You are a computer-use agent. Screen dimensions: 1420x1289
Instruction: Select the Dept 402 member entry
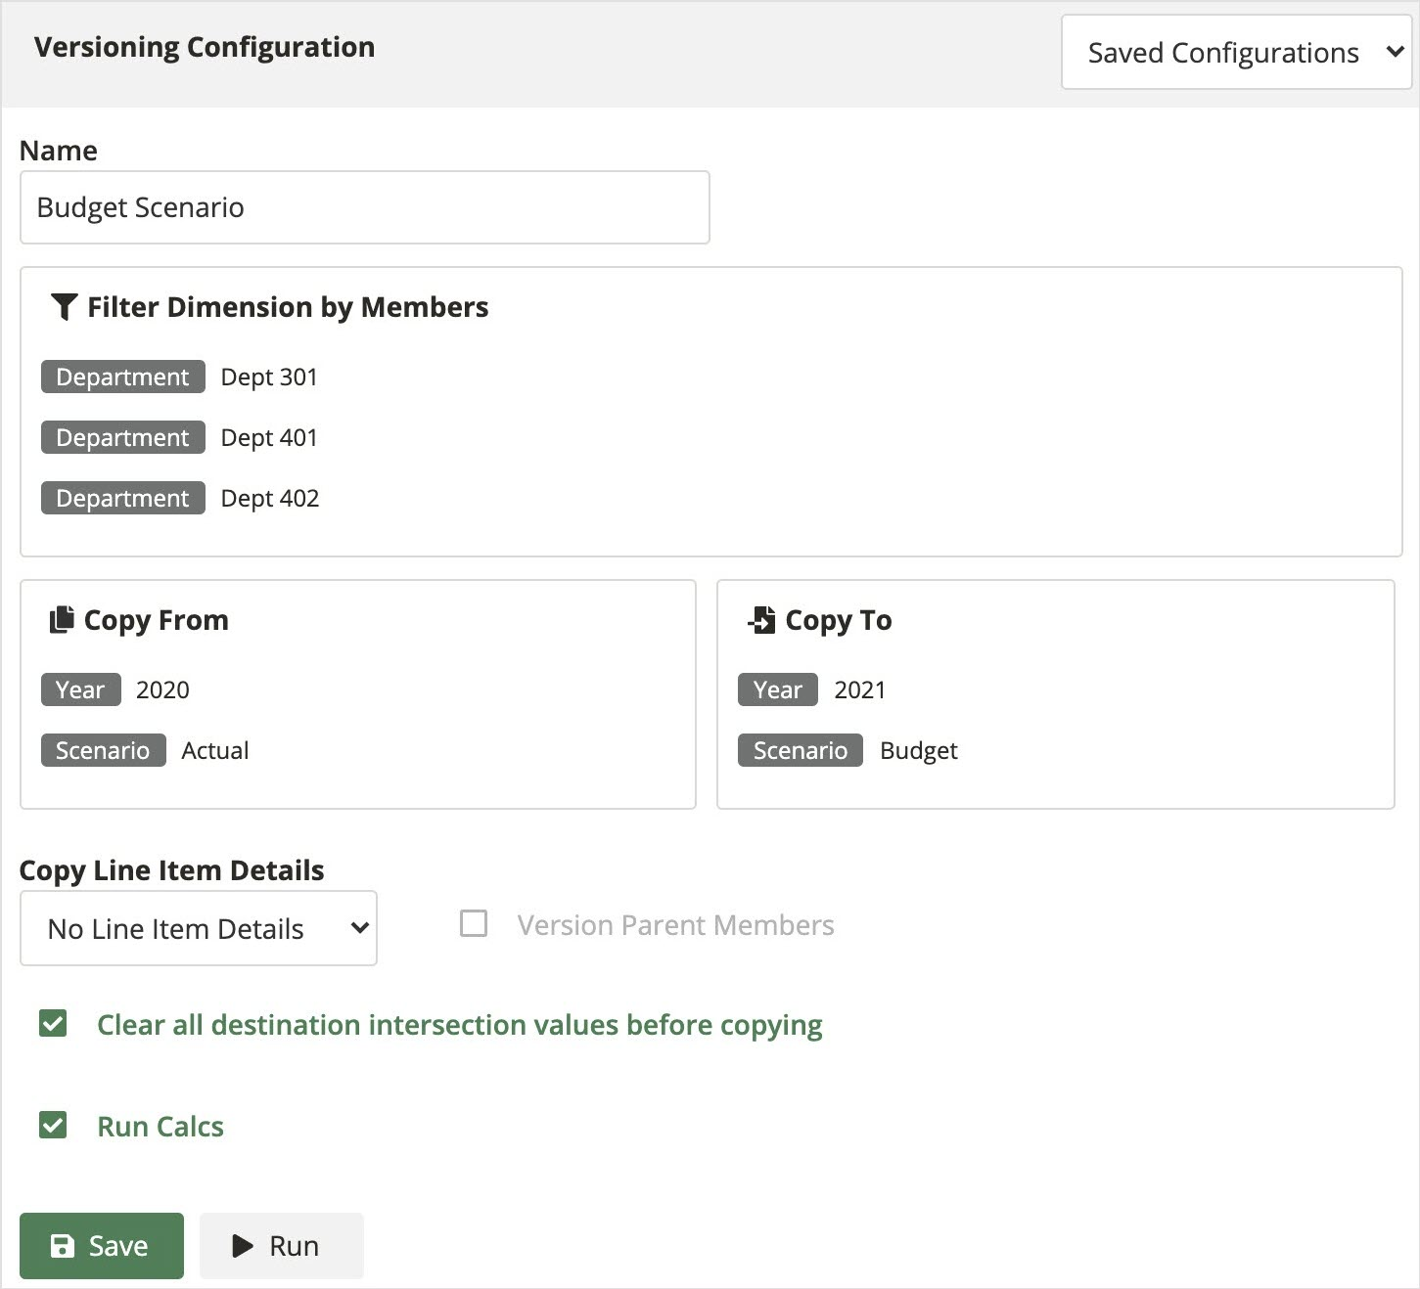pos(270,498)
